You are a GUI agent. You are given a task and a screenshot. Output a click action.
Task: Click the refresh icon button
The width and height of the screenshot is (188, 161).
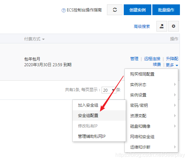[x=115, y=10]
